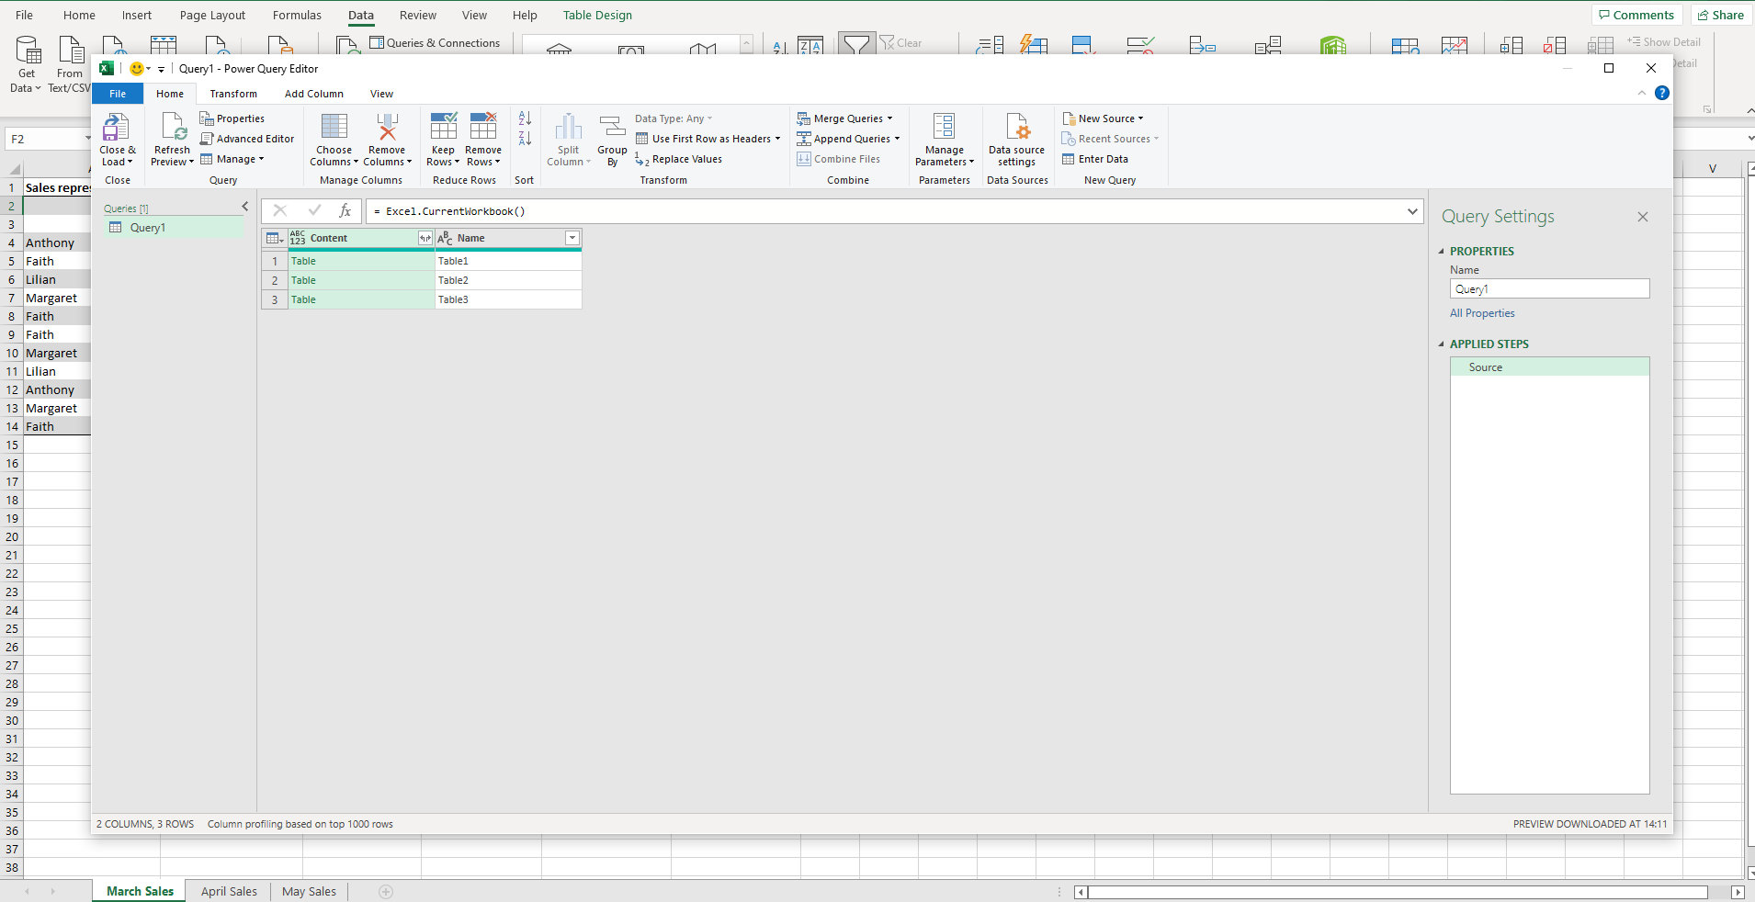1755x902 pixels.
Task: Open the April Sales sheet tab
Action: [228, 891]
